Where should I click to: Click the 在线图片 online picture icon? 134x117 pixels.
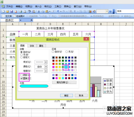click(14, 16)
